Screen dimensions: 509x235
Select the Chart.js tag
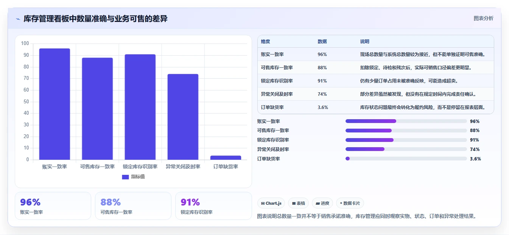click(x=271, y=203)
